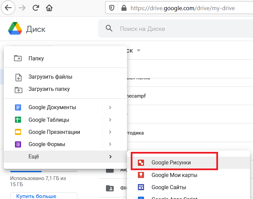The width and height of the screenshot is (253, 199).
Task: Click the search magnifier icon
Action: [x=109, y=28]
